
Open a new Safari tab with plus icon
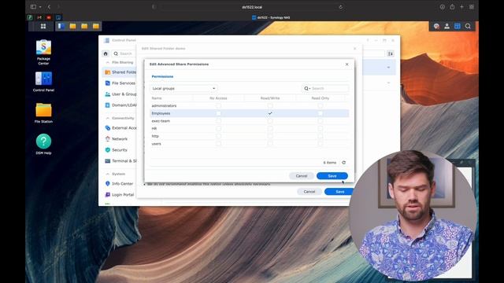(x=461, y=7)
